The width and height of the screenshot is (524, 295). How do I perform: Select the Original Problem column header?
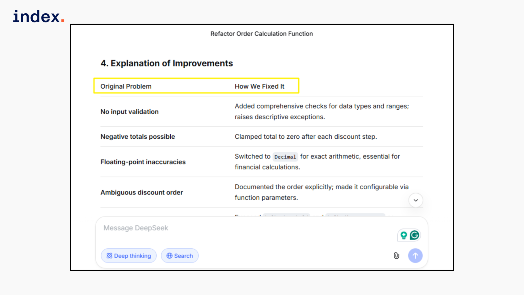point(126,86)
